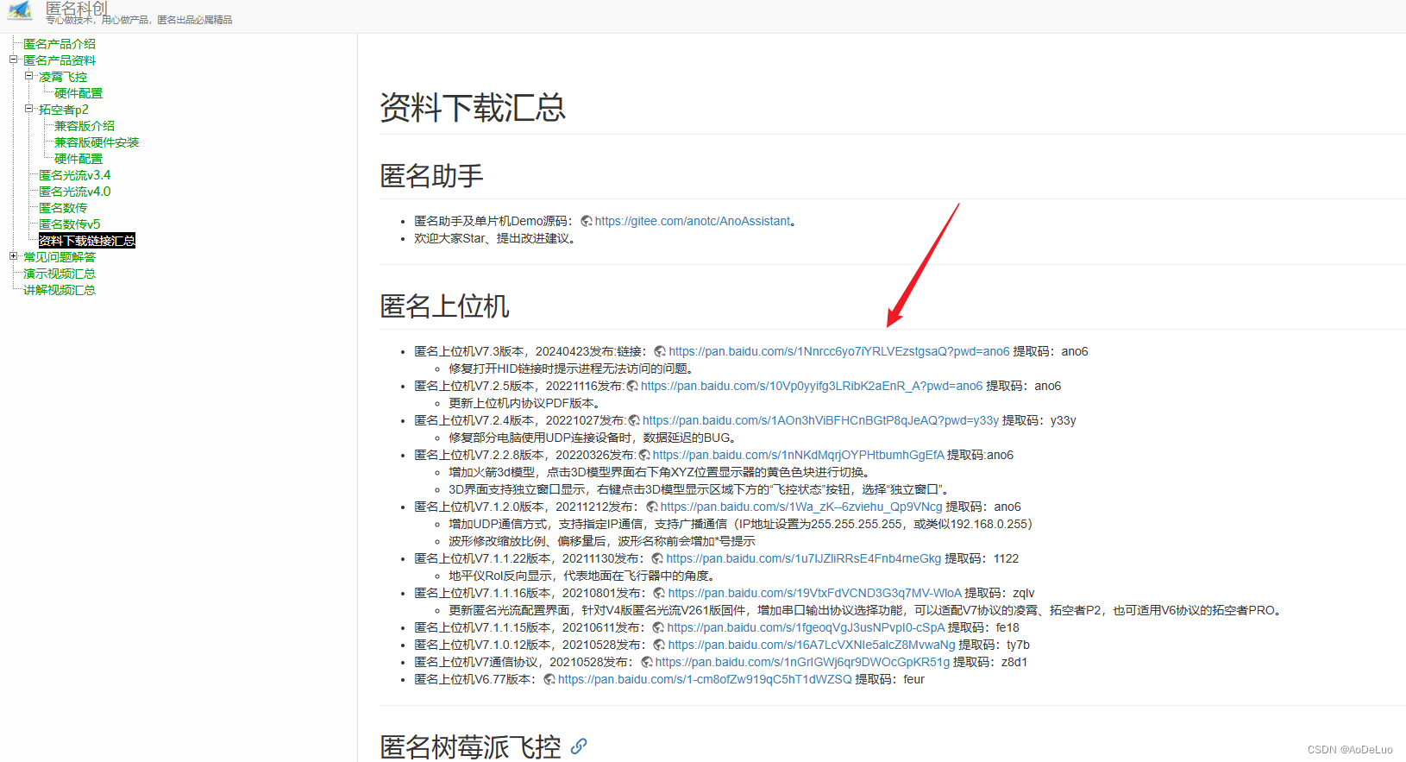
Task: Click the 增加火箭3d模型 note
Action: [662, 473]
